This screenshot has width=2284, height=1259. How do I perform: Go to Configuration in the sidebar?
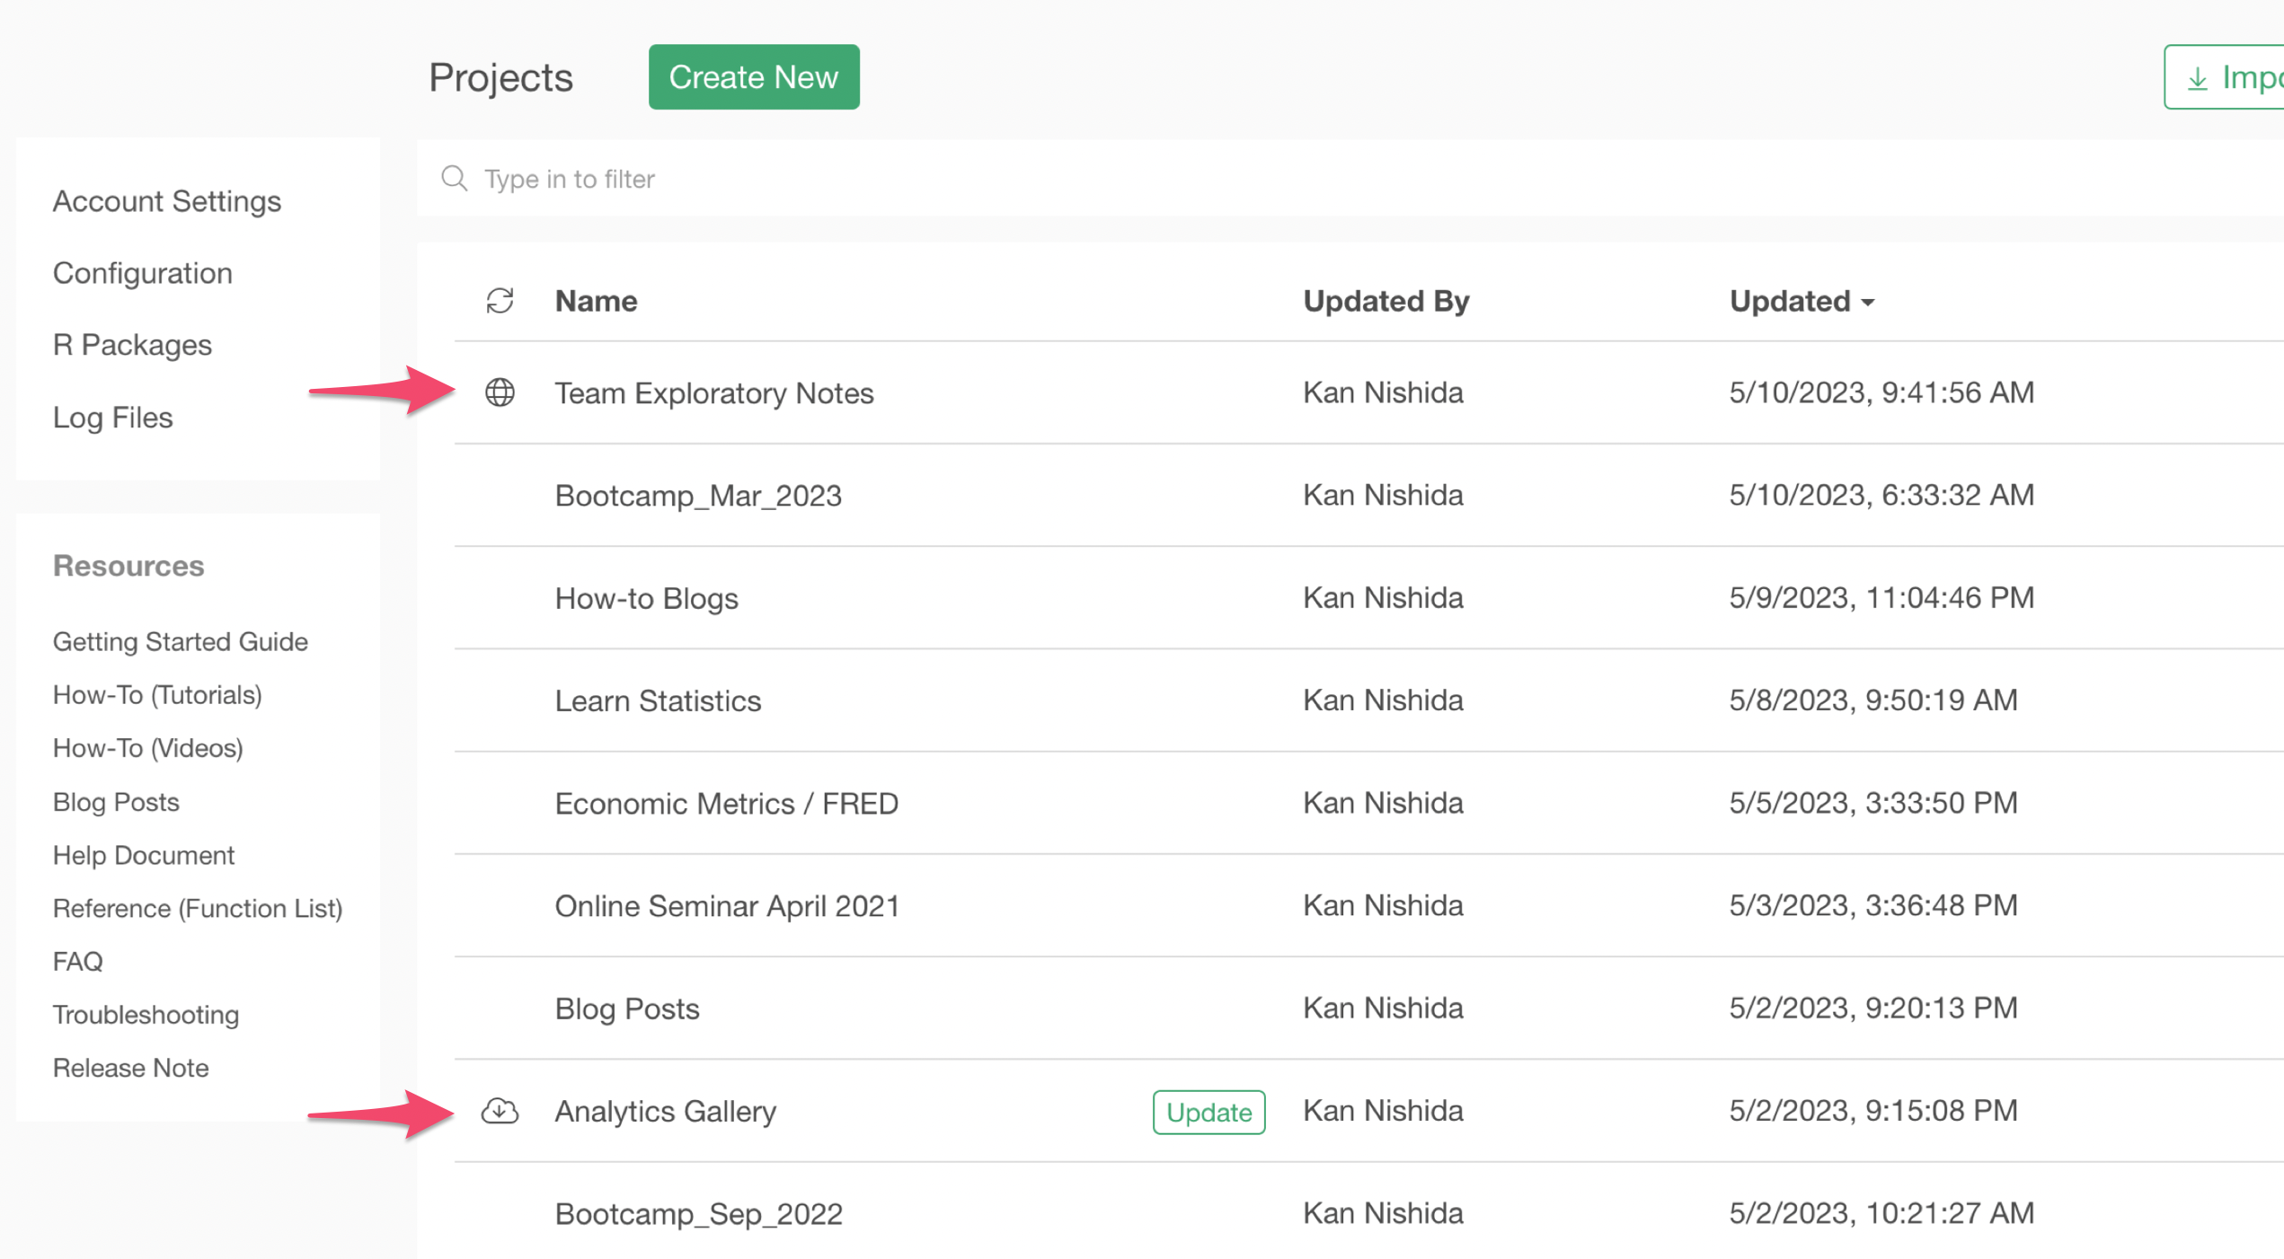point(142,273)
